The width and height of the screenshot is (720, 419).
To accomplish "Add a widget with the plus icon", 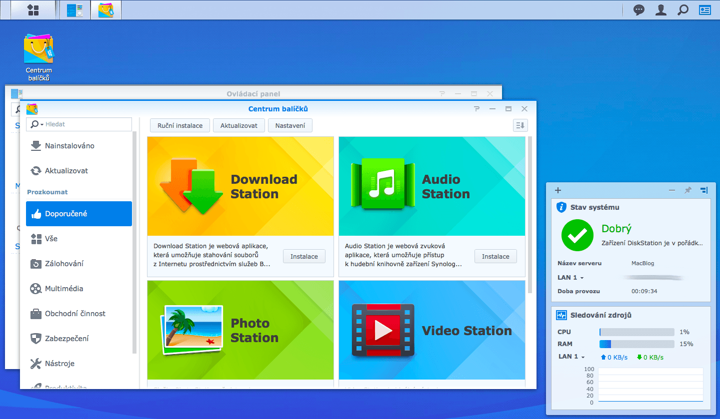I will (x=558, y=190).
